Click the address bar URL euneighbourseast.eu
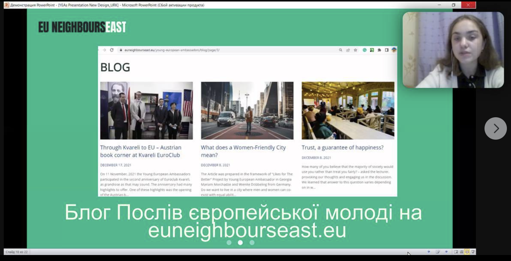 click(172, 50)
